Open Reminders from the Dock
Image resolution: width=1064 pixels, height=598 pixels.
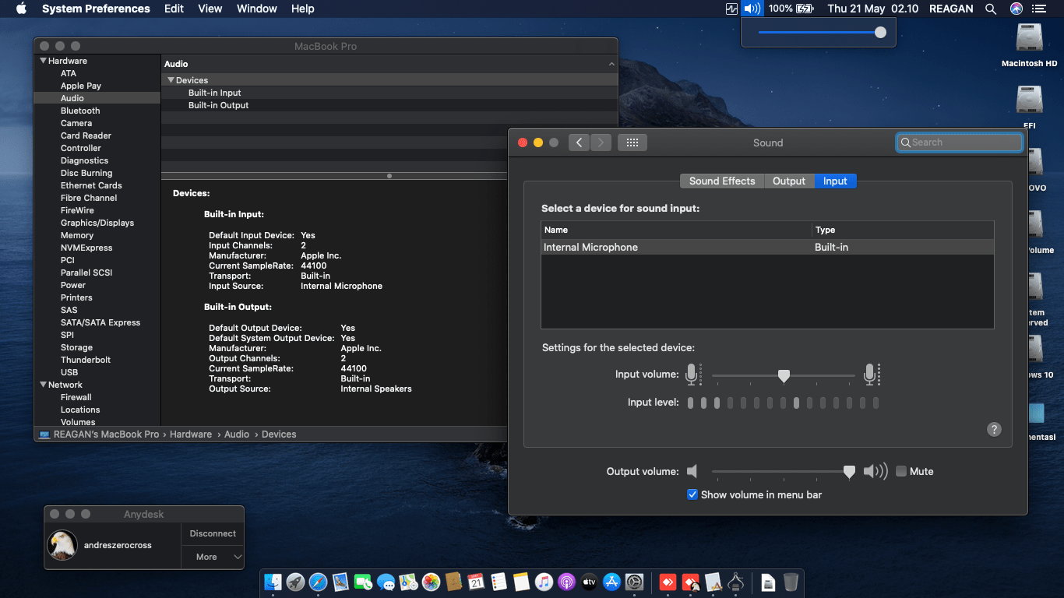pos(499,582)
